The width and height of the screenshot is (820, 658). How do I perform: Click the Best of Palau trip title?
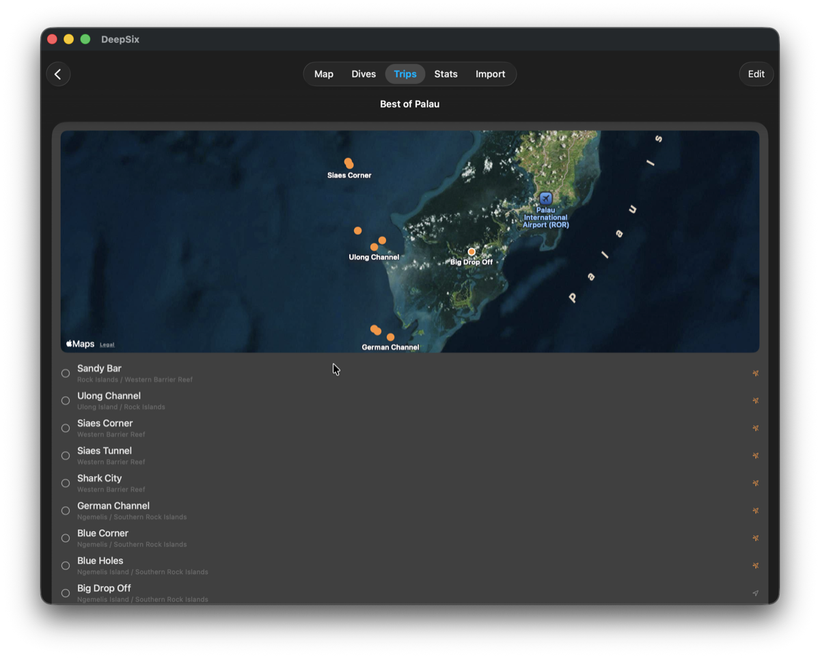(410, 104)
